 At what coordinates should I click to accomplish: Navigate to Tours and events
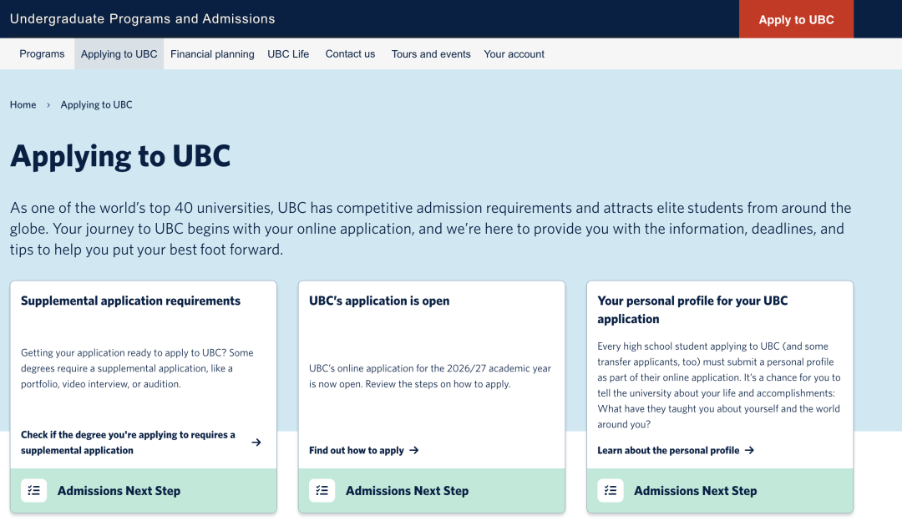[x=431, y=54]
